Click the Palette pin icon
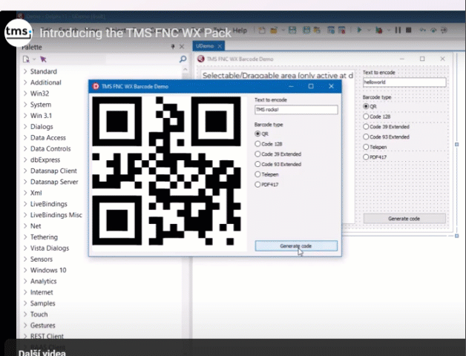Image resolution: width=466 pixels, height=356 pixels. click(x=173, y=47)
